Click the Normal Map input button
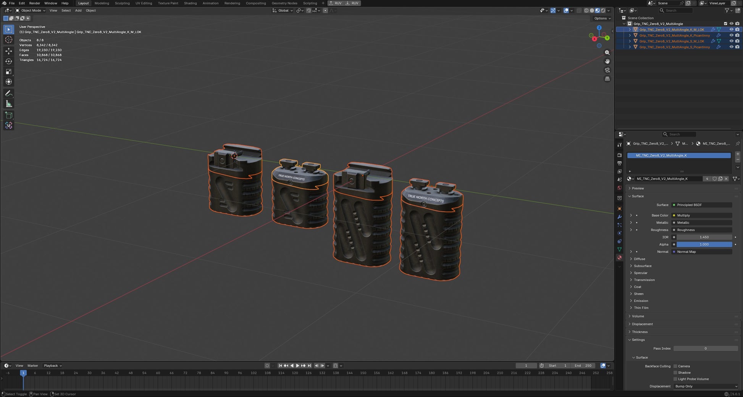This screenshot has height=397, width=743. (x=702, y=252)
